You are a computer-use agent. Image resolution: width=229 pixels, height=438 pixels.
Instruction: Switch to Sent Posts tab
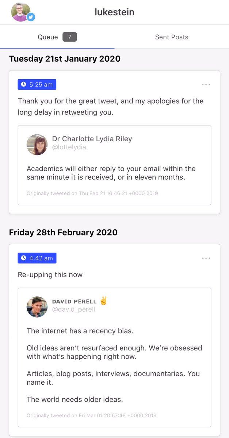tap(172, 37)
